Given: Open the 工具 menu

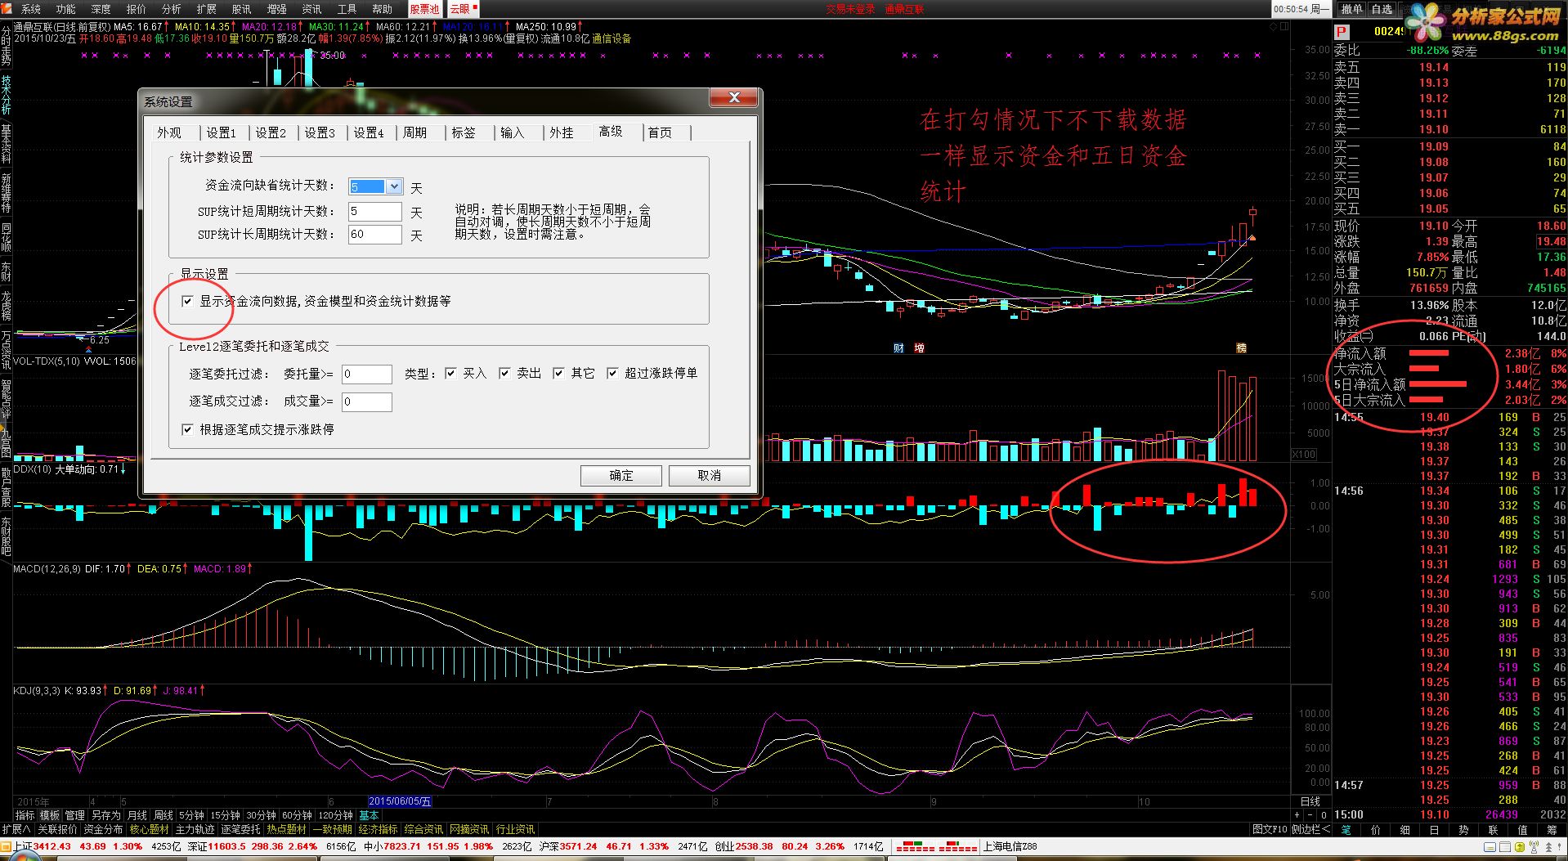Looking at the screenshot, I should (x=347, y=9).
